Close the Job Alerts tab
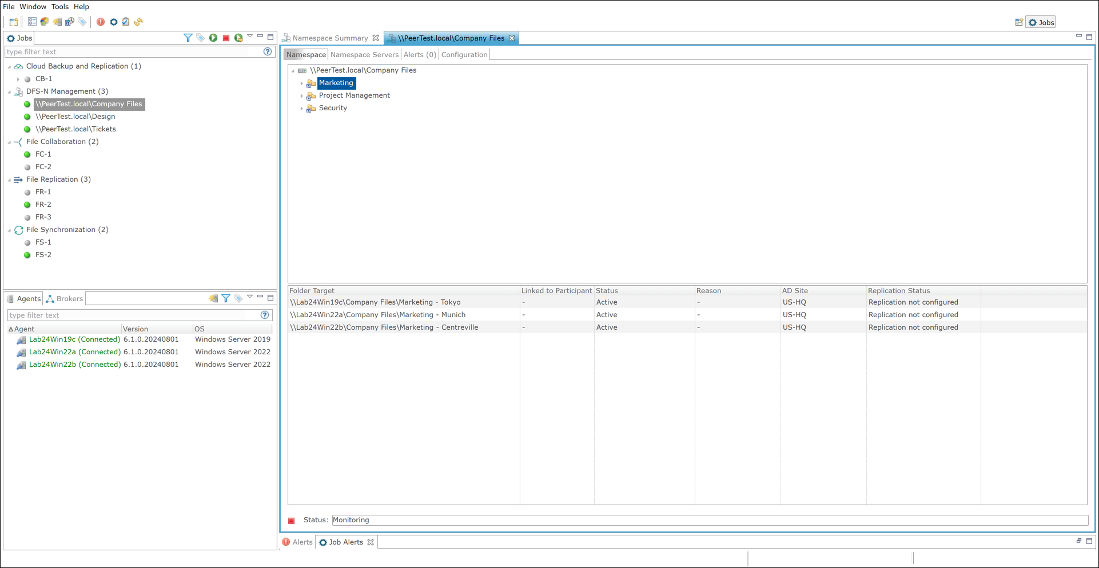Screen dimensions: 1099x568 coord(371,542)
